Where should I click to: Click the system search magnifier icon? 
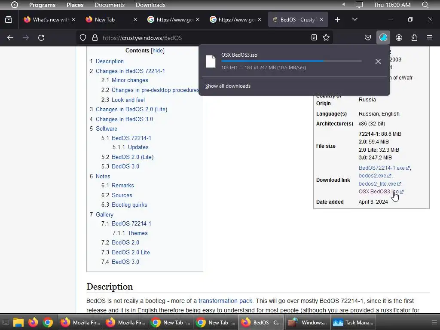[x=425, y=5]
